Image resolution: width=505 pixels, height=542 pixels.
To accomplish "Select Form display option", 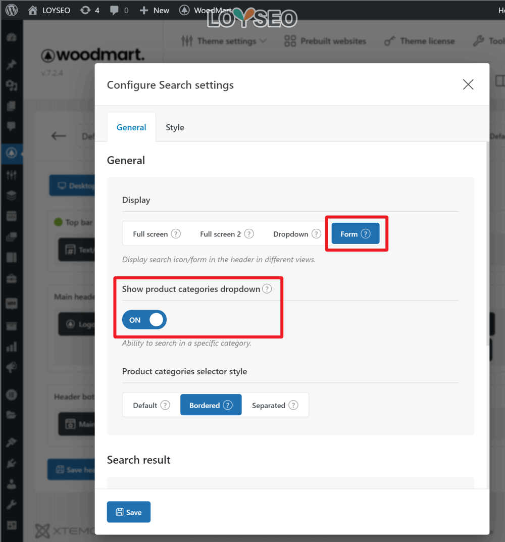I will pyautogui.click(x=356, y=234).
